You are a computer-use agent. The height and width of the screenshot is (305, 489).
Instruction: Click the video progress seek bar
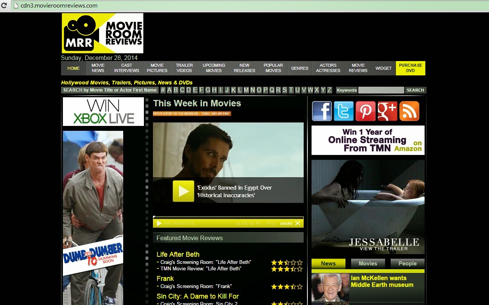pos(228,218)
